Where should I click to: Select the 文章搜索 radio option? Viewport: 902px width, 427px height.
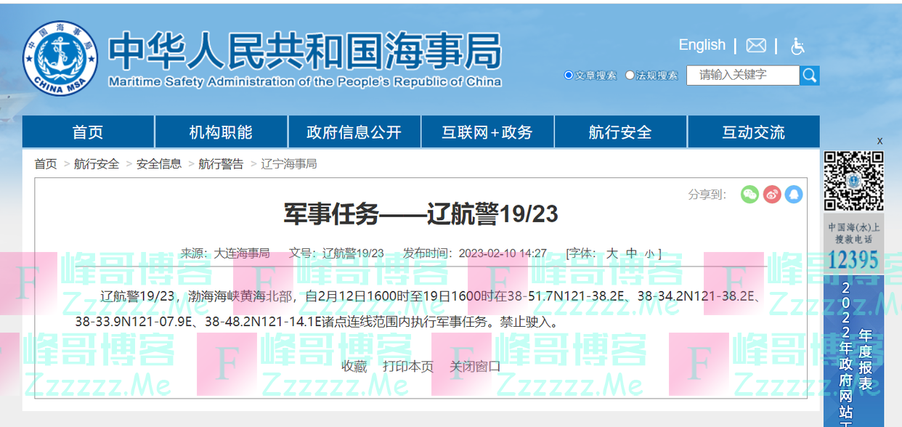click(569, 75)
